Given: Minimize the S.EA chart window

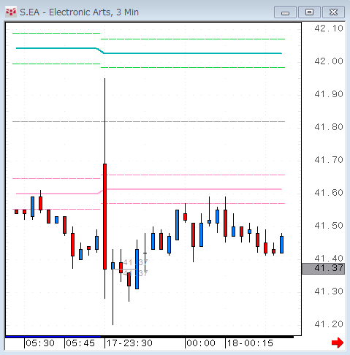Looking at the screenshot, I should [285, 12].
